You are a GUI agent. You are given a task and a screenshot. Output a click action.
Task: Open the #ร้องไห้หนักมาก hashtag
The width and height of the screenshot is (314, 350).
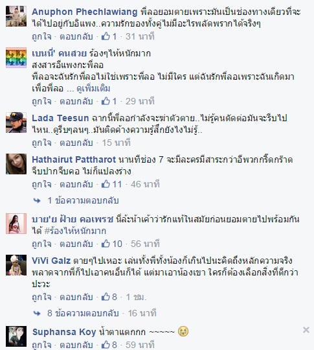tap(75, 231)
